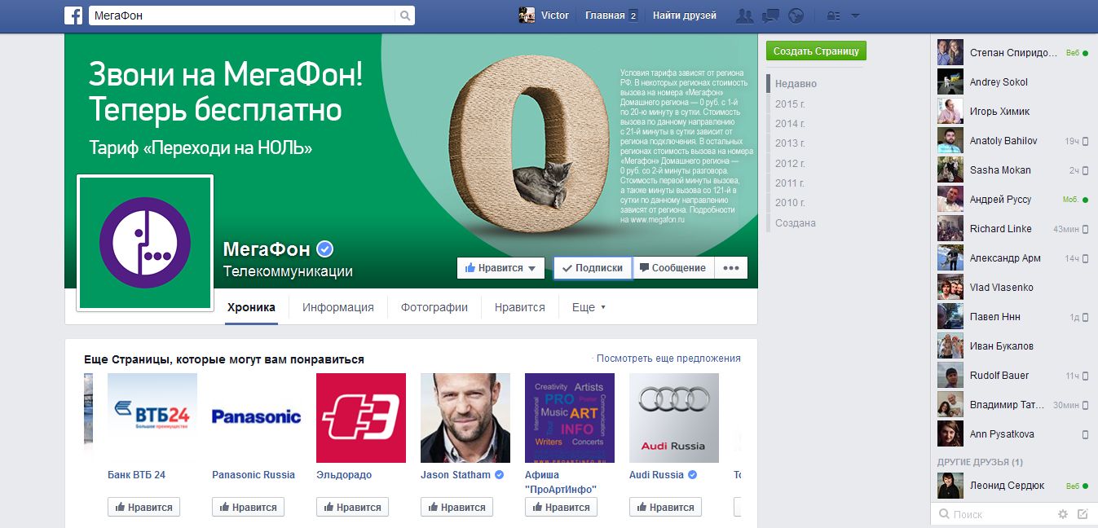Click the Сообщение message button

673,268
